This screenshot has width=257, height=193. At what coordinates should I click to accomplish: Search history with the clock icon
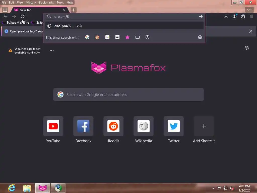[x=148, y=37]
